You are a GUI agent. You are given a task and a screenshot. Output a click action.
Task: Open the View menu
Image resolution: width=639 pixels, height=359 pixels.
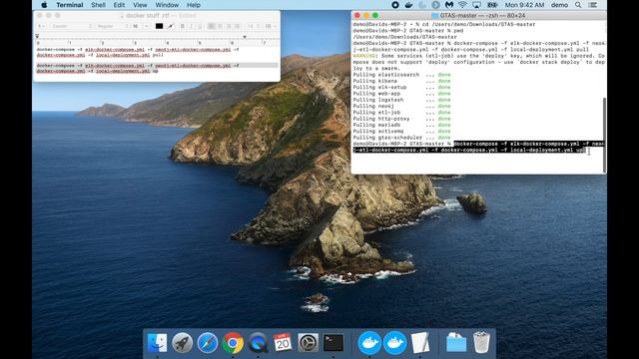pyautogui.click(x=140, y=5)
